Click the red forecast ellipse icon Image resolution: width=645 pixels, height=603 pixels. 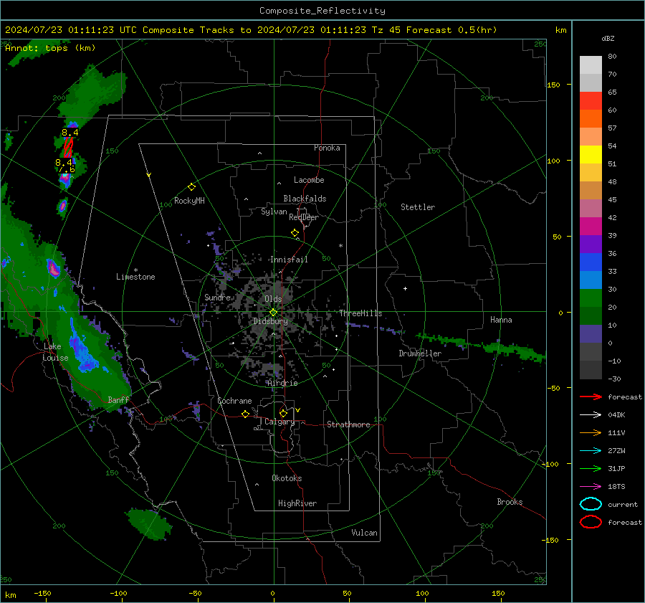(x=591, y=522)
